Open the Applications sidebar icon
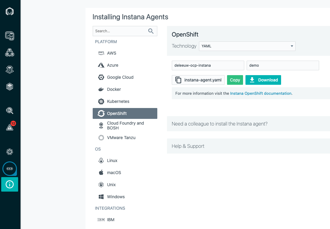The width and height of the screenshot is (330, 229). (10, 52)
